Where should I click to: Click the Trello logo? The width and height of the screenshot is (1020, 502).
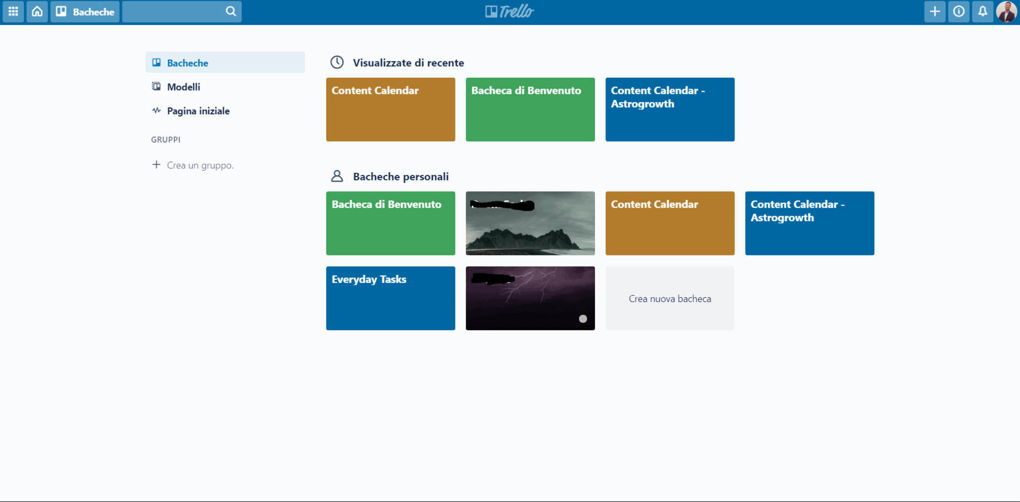(510, 11)
